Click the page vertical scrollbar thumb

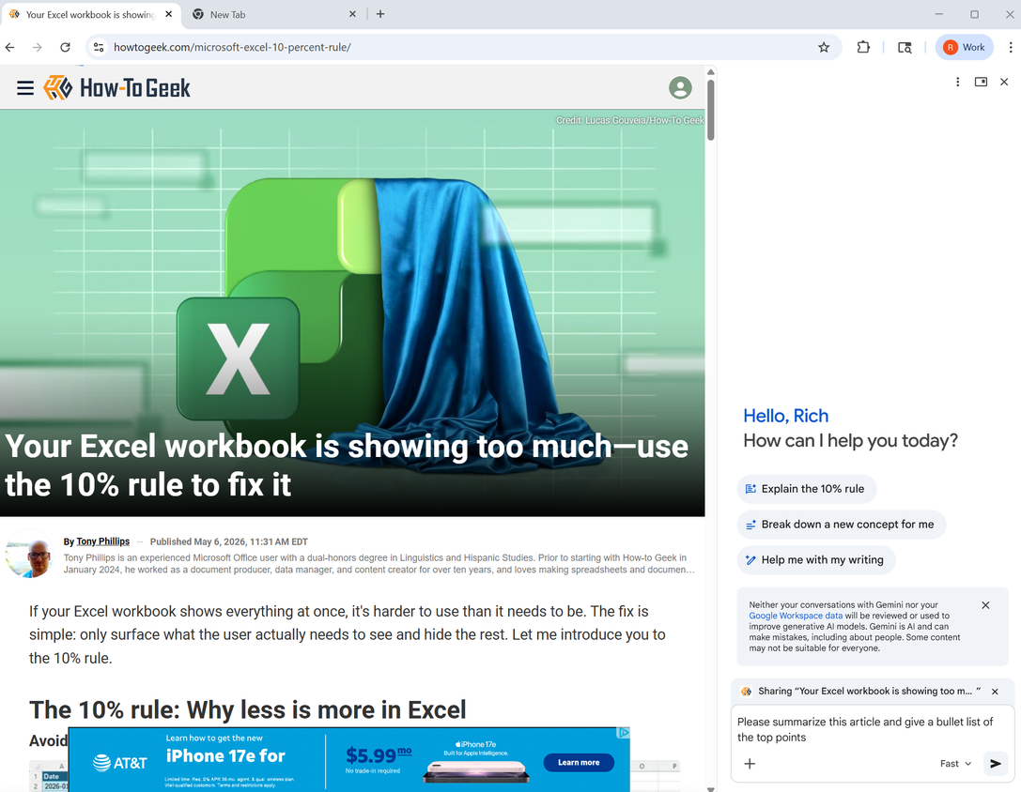pyautogui.click(x=710, y=110)
